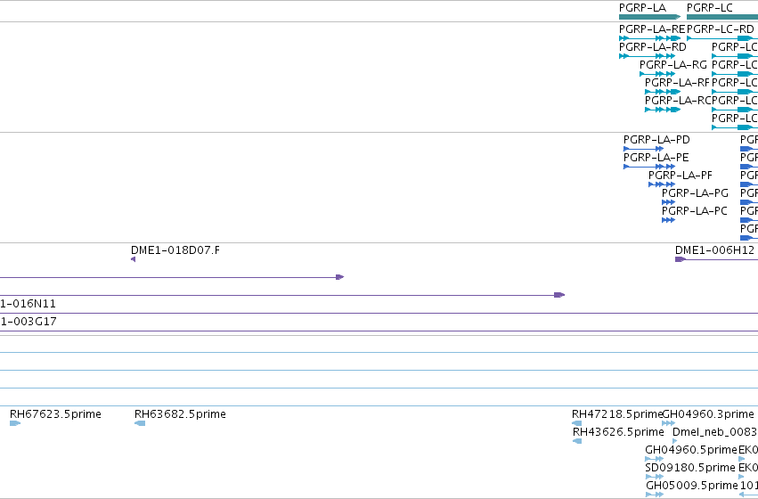Screen dimensions: 758x499
Task: Click protein label PGRP-LA-PD
Action: (656, 140)
